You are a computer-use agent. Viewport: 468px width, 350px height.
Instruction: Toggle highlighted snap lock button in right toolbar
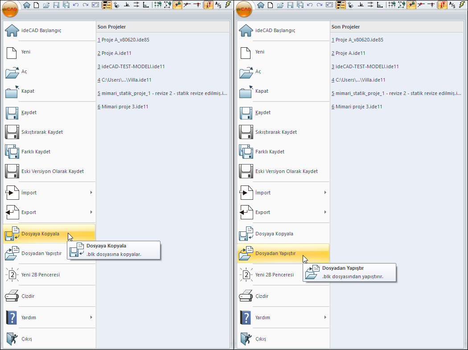(411, 5)
